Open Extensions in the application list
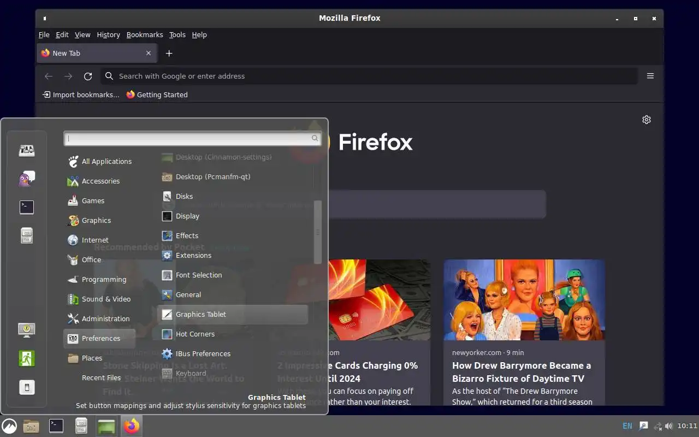699x437 pixels. [x=233, y=255]
